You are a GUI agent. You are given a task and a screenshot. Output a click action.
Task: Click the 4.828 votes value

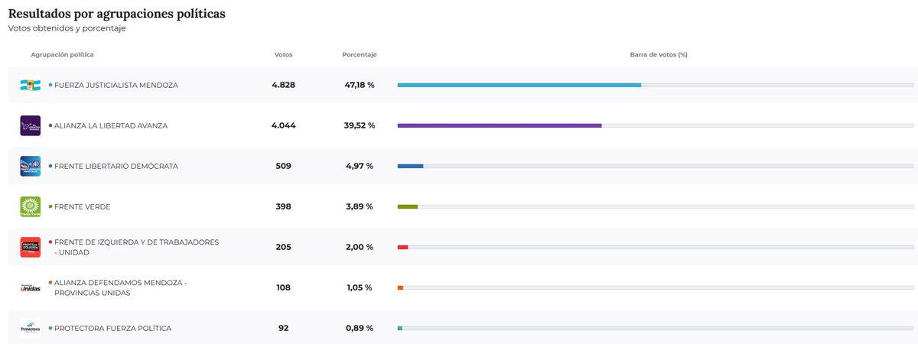pos(283,85)
